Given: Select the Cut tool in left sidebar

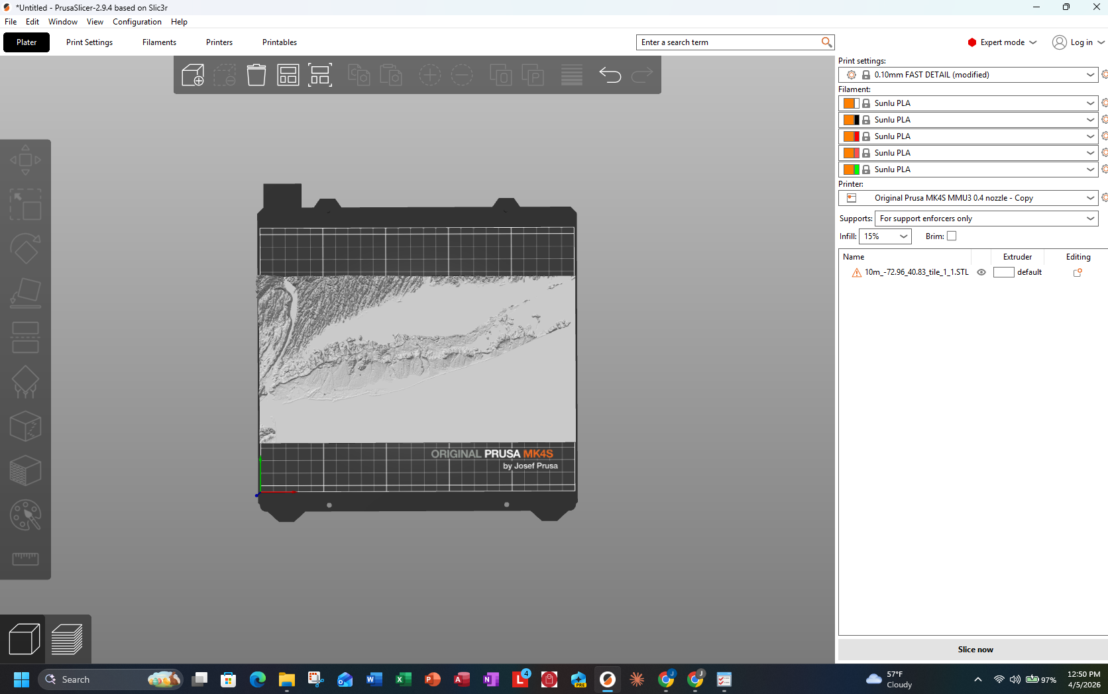Looking at the screenshot, I should pos(25,337).
